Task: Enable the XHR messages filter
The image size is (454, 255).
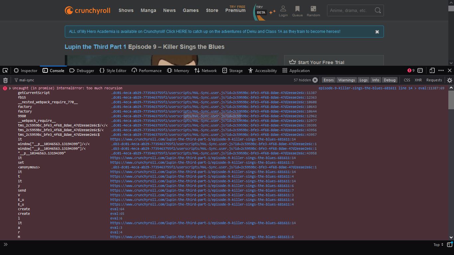Action: (418, 80)
